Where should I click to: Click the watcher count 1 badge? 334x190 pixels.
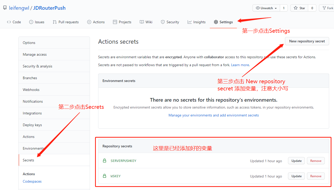[283, 8]
